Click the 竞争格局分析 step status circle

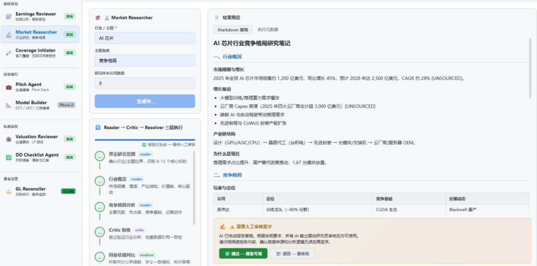coord(99,207)
